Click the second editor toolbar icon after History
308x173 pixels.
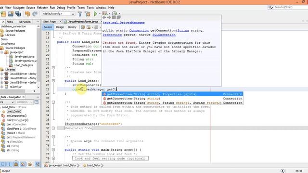89,27
